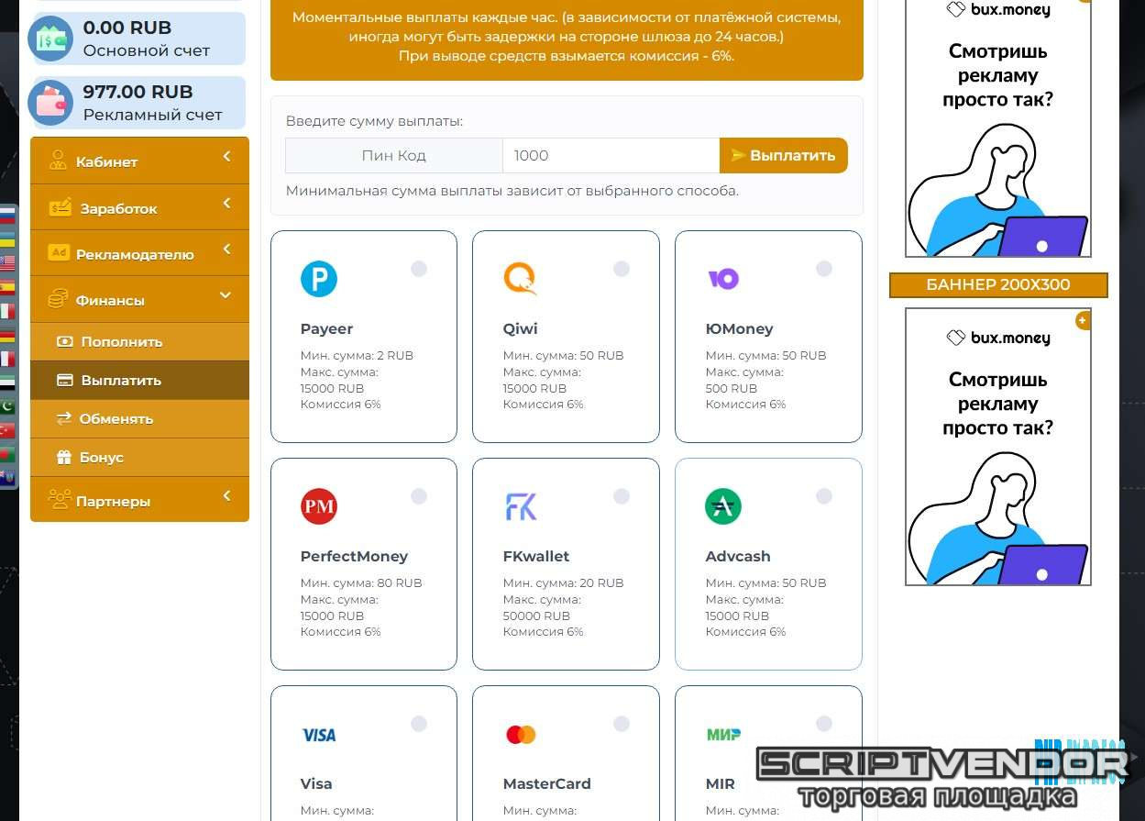Open the Бонус menu item
The width and height of the screenshot is (1145, 821).
tap(139, 457)
